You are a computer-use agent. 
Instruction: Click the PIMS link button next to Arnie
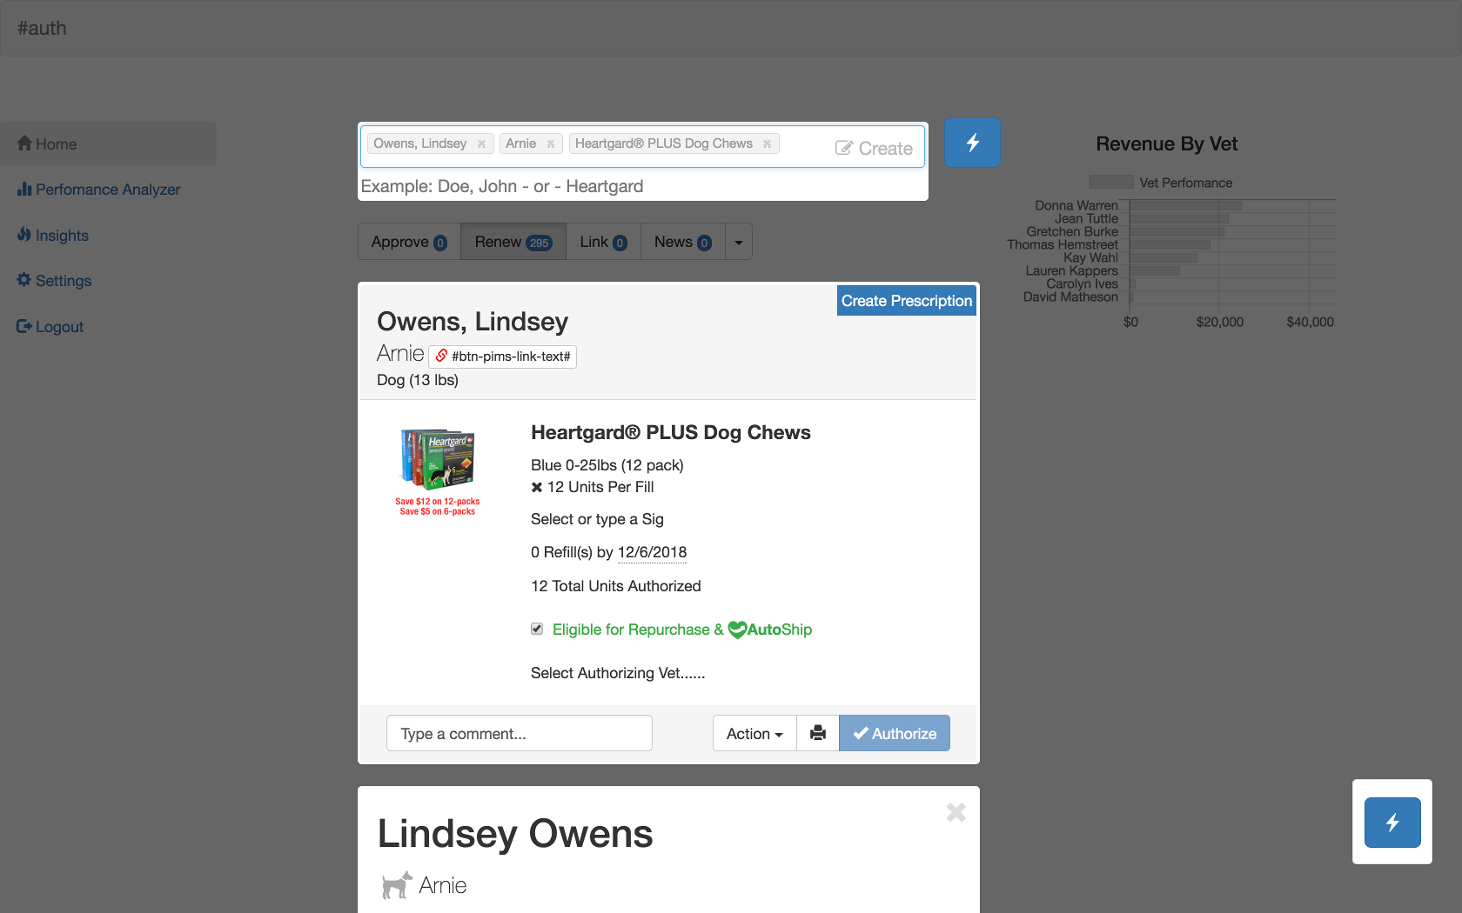click(502, 357)
